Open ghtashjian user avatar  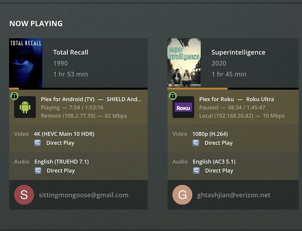[x=182, y=195]
